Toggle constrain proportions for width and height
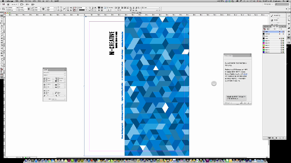This screenshot has height=163, width=291. (29, 9)
